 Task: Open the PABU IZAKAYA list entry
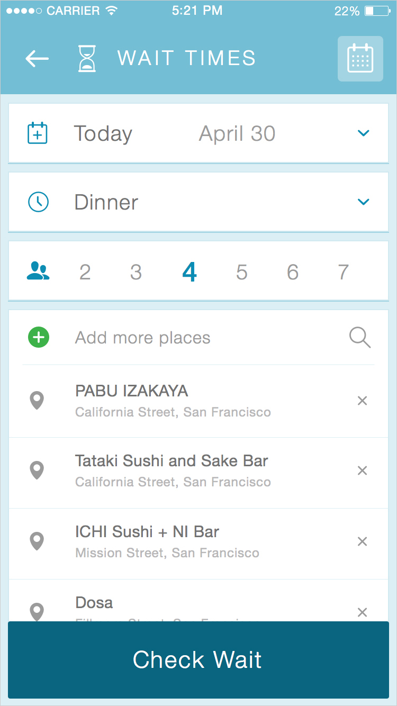click(198, 402)
